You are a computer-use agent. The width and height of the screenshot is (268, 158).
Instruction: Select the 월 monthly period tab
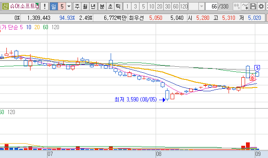(85, 6)
